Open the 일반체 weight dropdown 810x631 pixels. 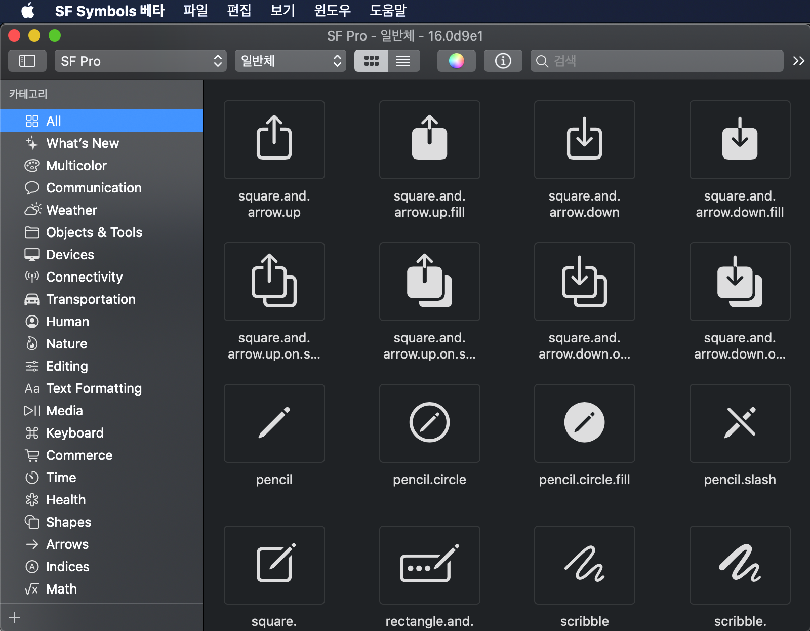coord(291,61)
